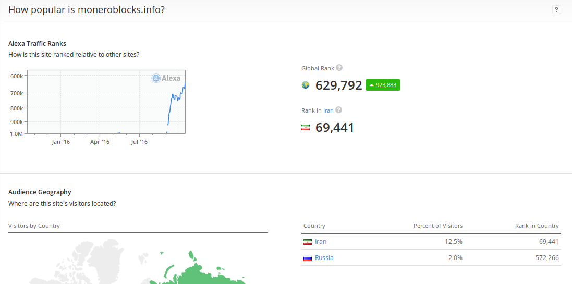Click the Rank in Country column header
The width and height of the screenshot is (572, 284).
point(537,226)
